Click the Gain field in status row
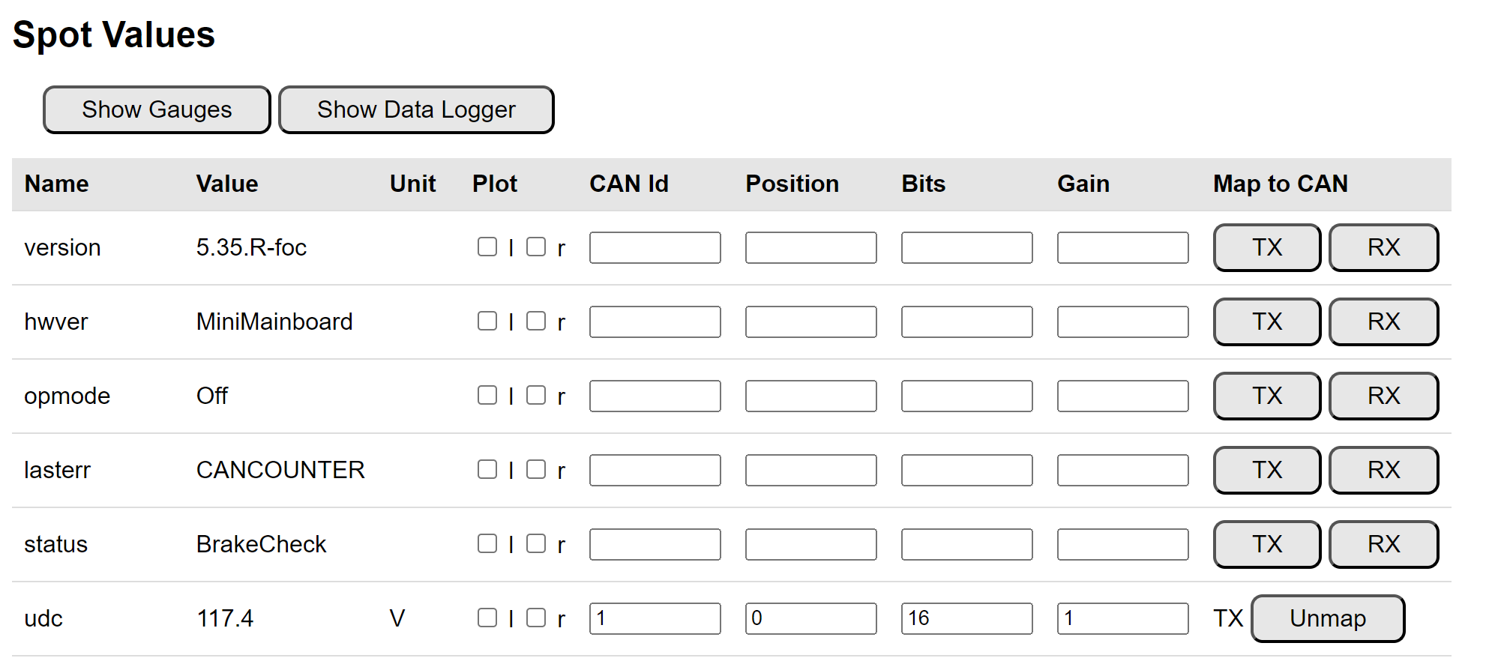 1122,544
